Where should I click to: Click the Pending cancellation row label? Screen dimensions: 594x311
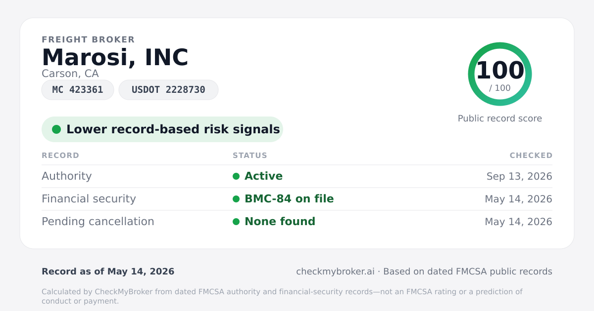[98, 222]
